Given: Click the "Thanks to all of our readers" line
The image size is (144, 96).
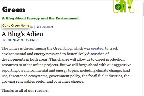Looking at the screenshot, I should [x=25, y=91].
